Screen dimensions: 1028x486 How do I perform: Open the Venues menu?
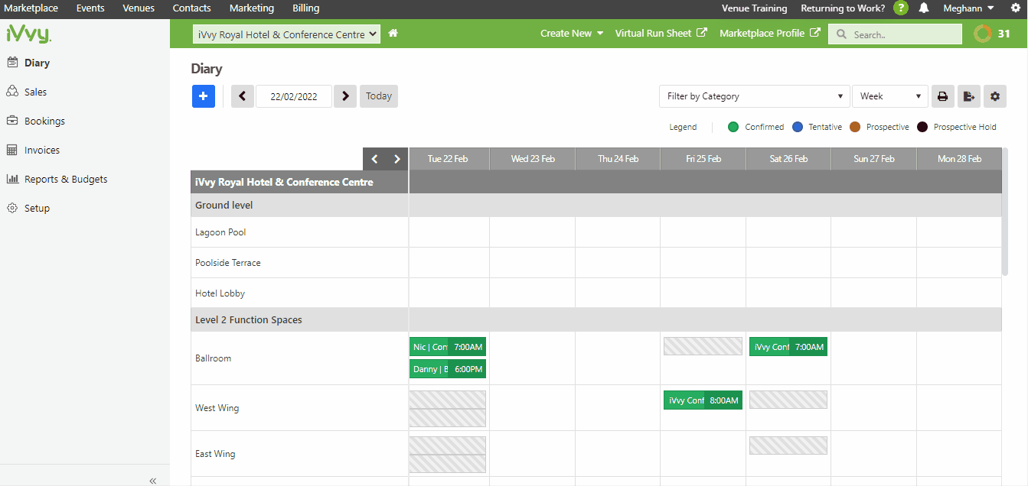coord(139,8)
